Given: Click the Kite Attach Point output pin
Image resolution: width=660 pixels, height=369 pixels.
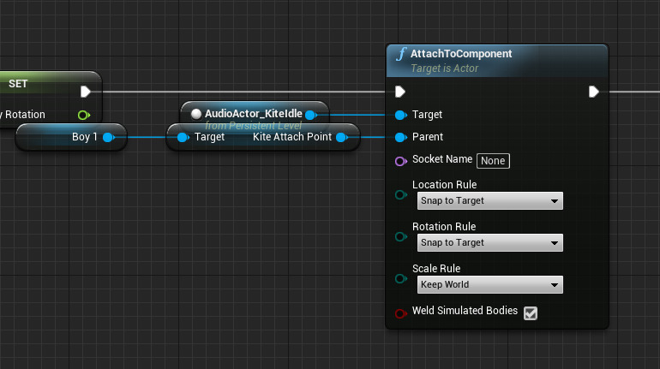Looking at the screenshot, I should (x=341, y=137).
